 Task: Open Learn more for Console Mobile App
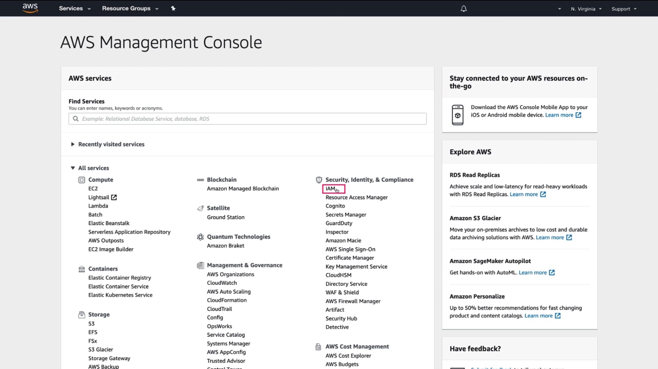click(559, 115)
